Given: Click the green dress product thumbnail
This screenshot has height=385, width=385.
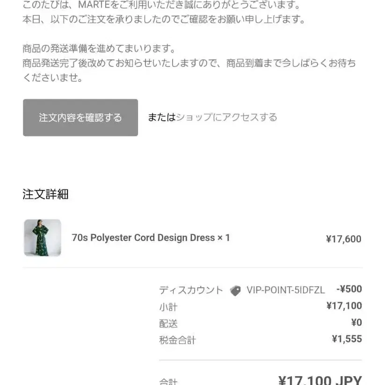Looking at the screenshot, I should point(43,238).
